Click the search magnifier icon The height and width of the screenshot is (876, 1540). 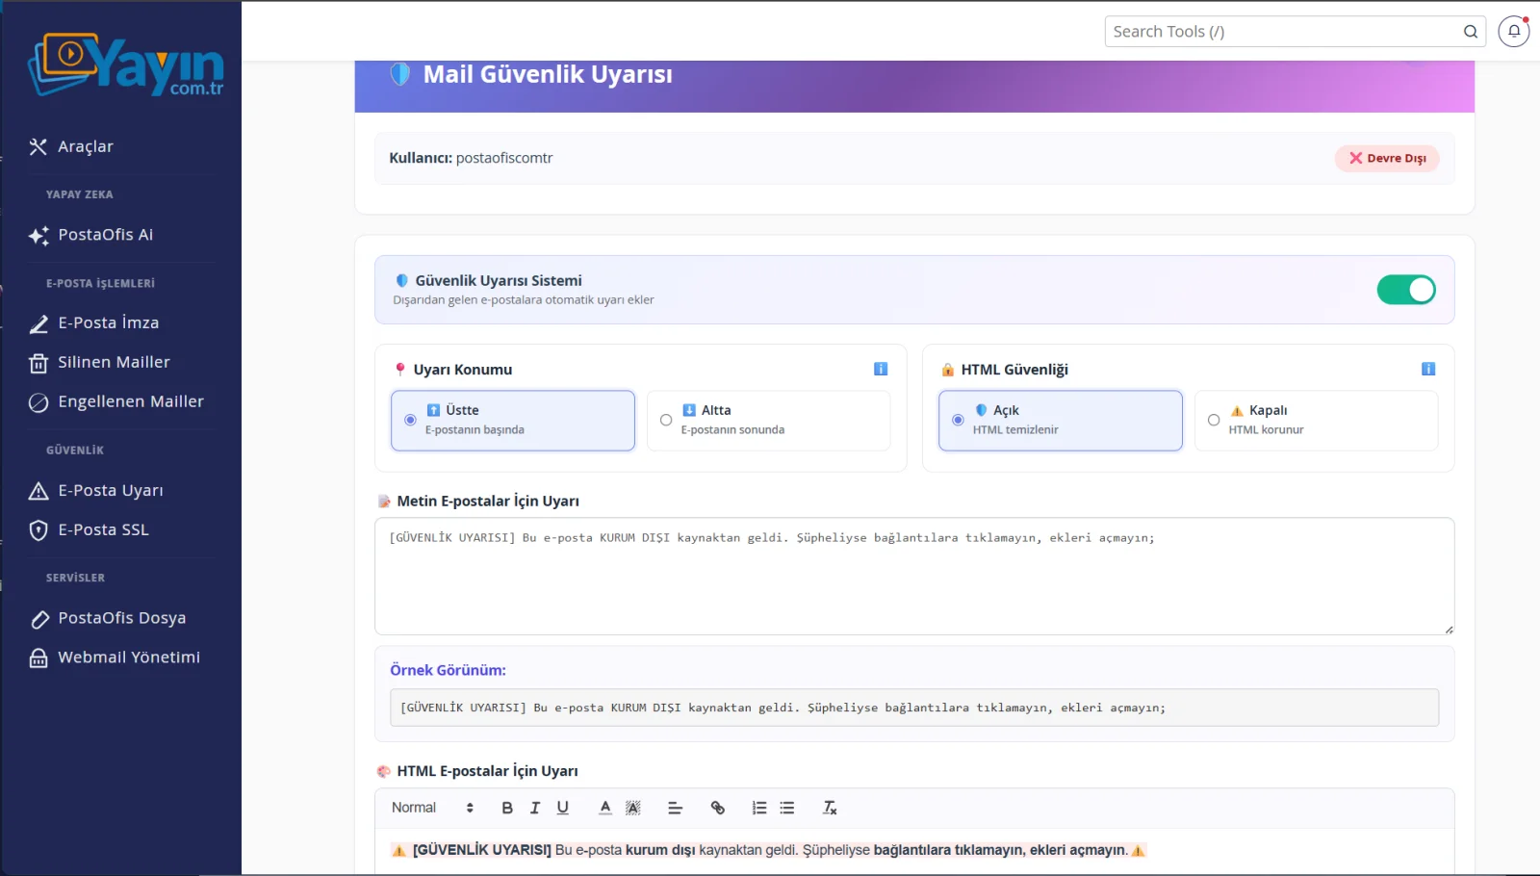point(1470,32)
